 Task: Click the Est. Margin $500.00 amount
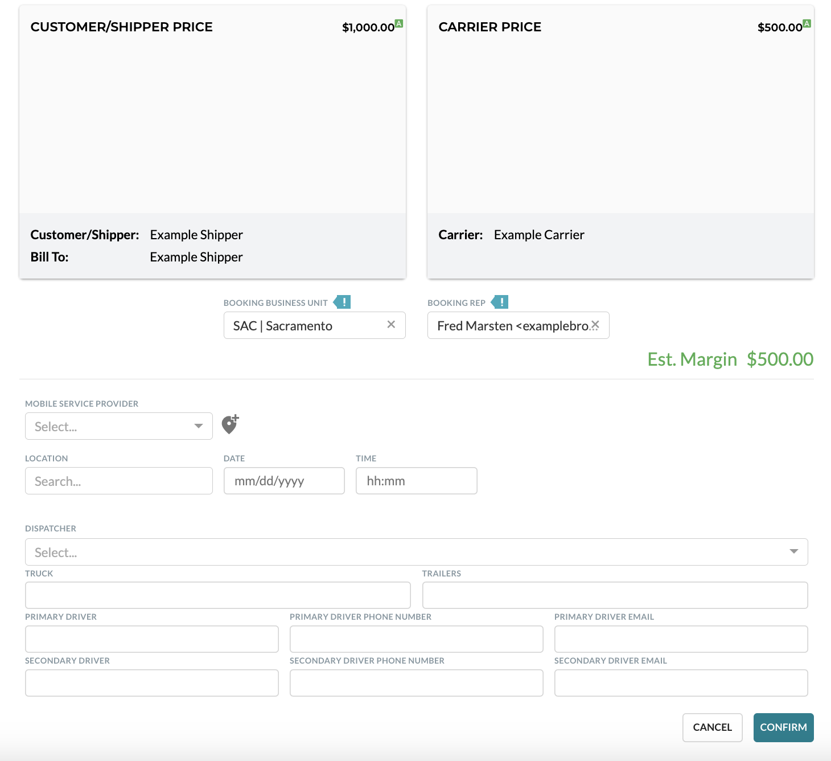[x=780, y=359]
